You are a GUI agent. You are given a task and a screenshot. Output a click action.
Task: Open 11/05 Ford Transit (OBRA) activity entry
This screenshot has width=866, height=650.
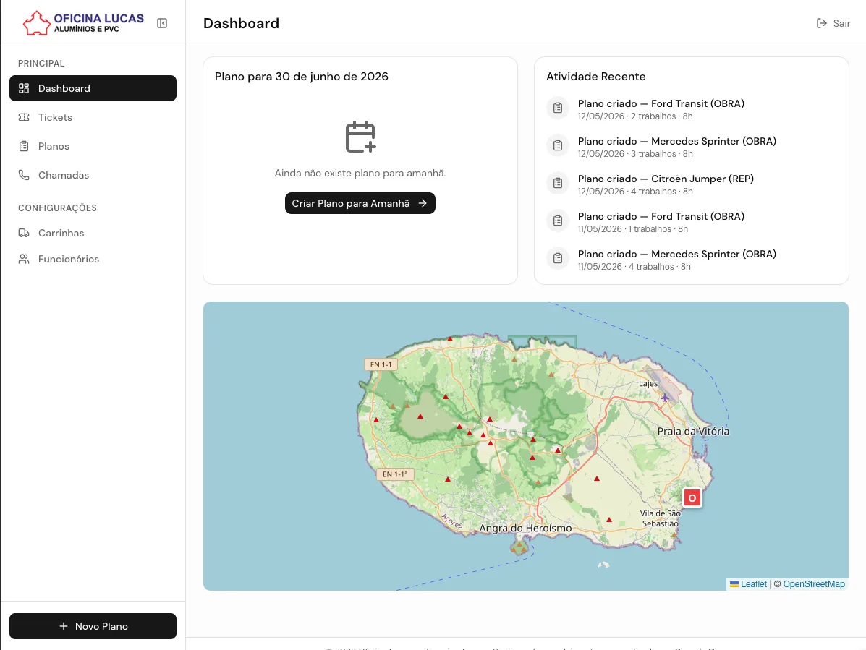coord(692,222)
